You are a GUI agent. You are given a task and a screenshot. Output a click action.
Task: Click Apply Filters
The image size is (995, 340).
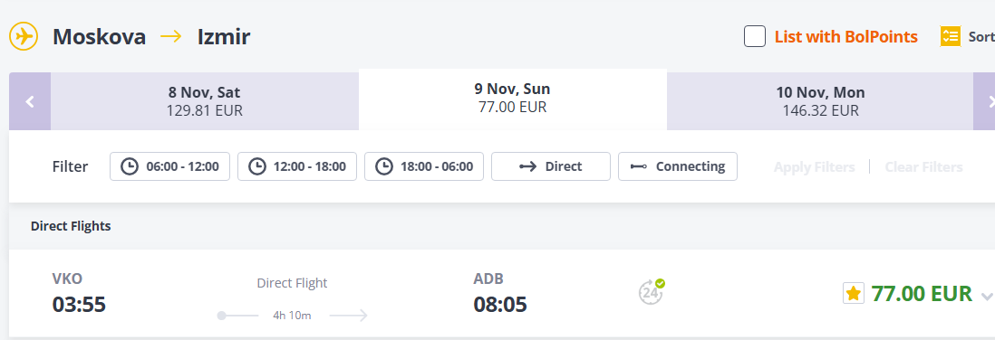[x=814, y=167]
